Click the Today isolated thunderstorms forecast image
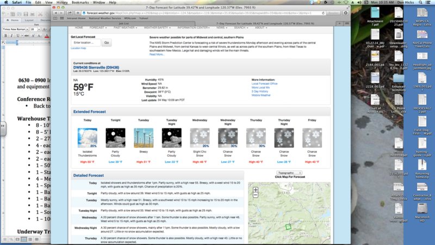 point(88,138)
